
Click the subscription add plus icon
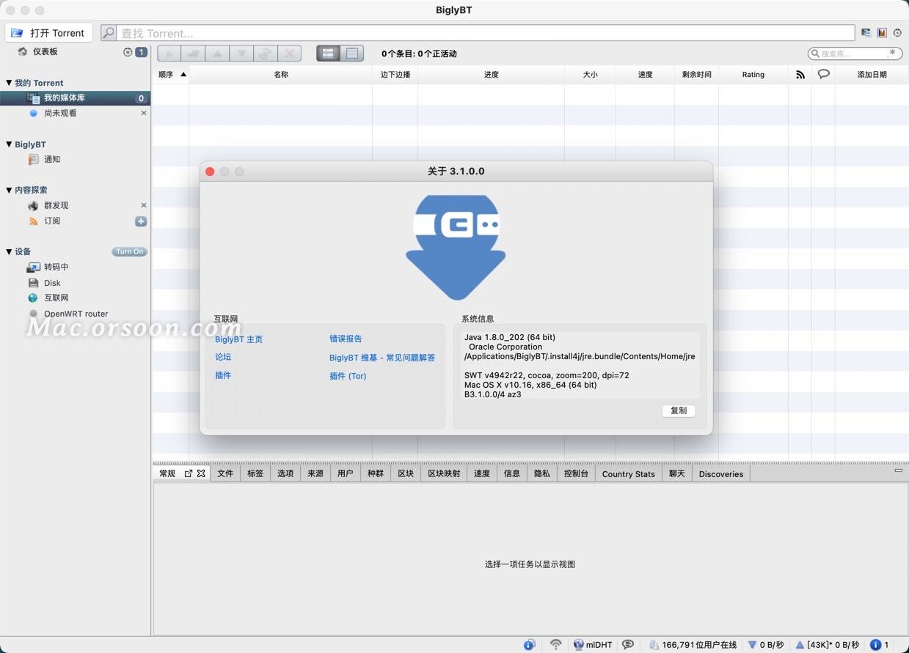tap(141, 221)
